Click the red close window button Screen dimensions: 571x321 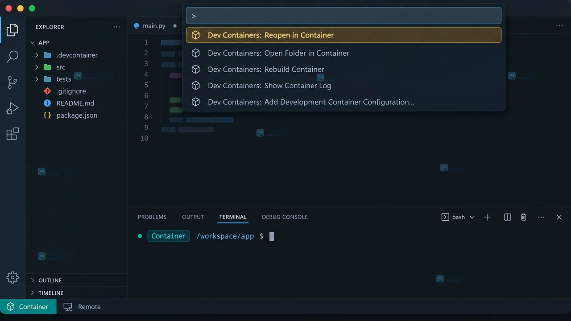click(8, 8)
